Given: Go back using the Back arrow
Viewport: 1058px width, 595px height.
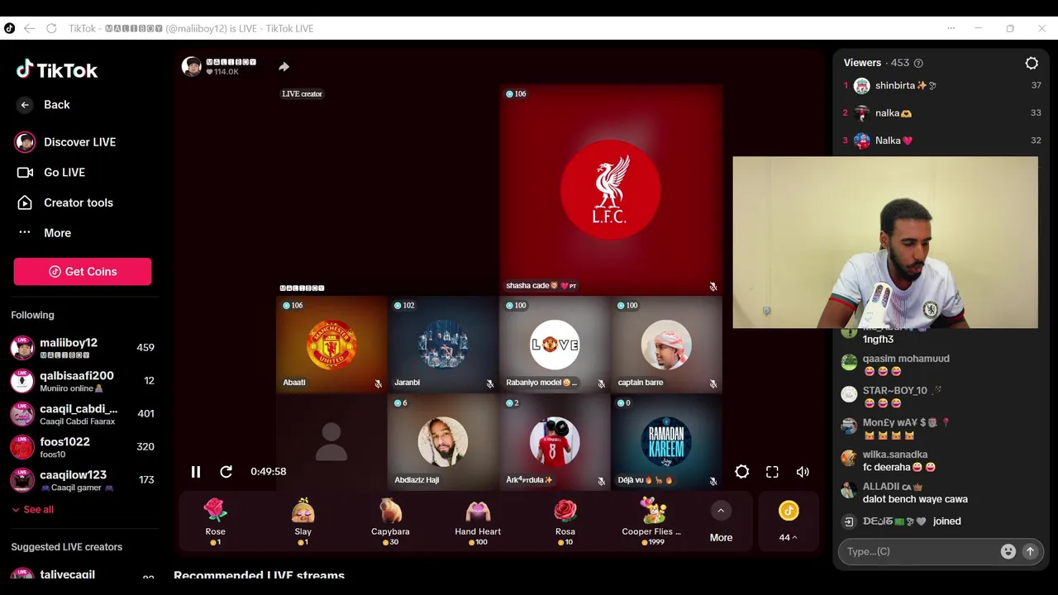Looking at the screenshot, I should point(26,105).
